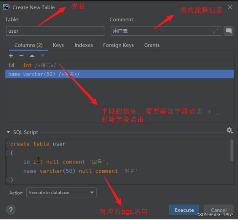Click the 'SQL Script' section label
The width and height of the screenshot is (238, 220).
[x=25, y=132]
